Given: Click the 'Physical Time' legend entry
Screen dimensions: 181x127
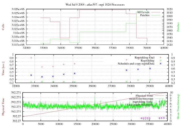Looking at the screenshot, I should [144, 96].
